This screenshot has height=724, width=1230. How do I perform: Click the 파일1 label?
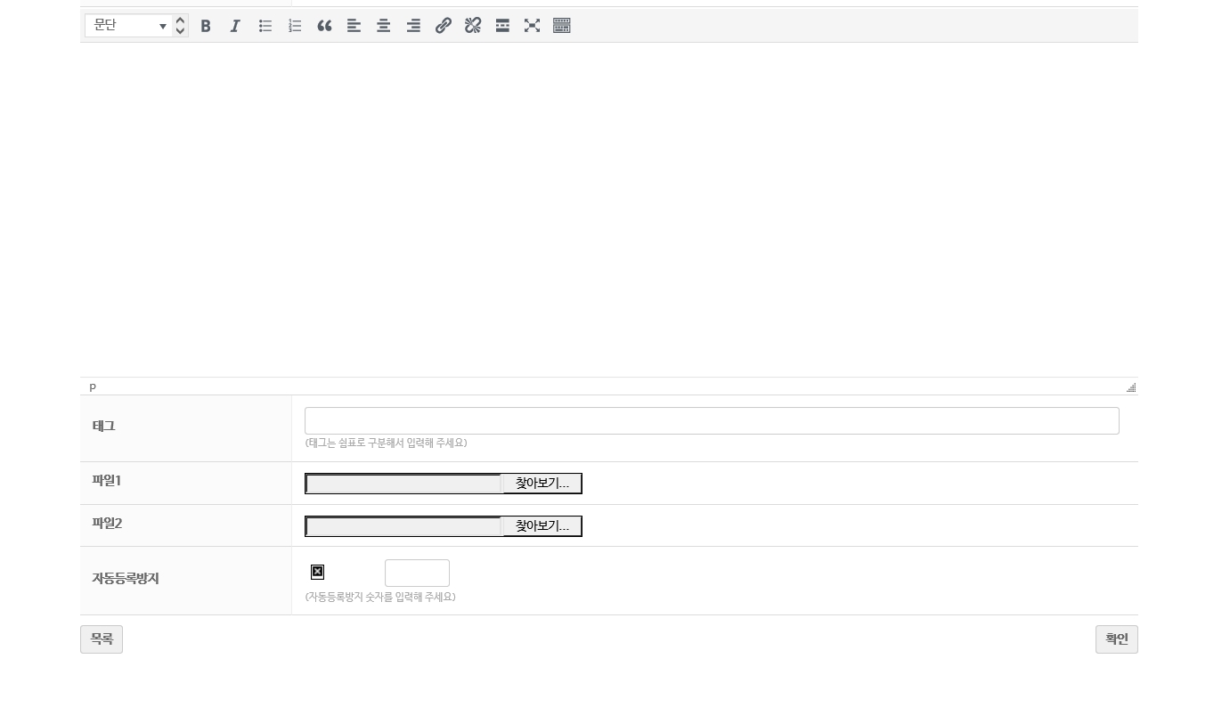pyautogui.click(x=107, y=481)
